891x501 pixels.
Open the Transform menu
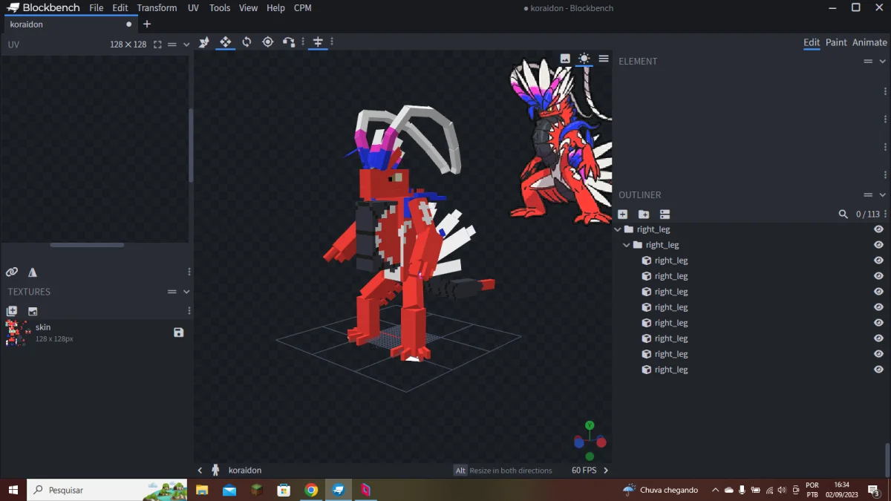pyautogui.click(x=157, y=8)
